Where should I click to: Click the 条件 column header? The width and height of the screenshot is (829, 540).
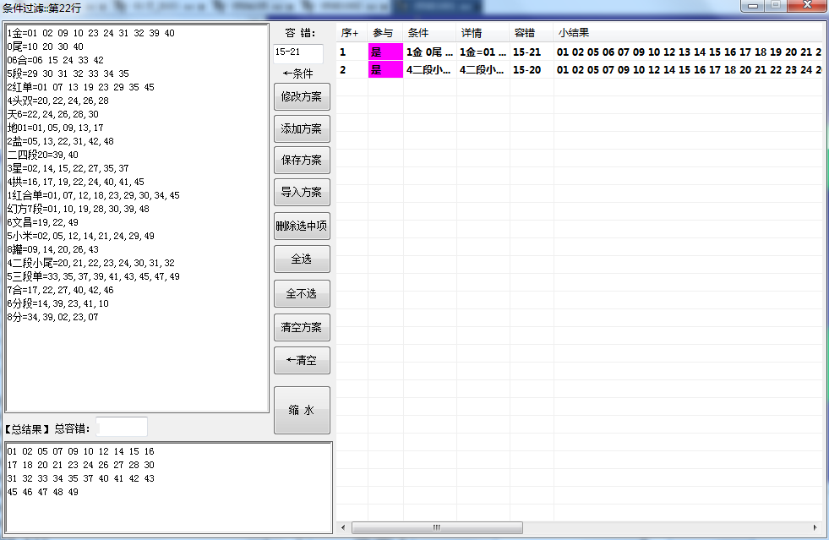pyautogui.click(x=429, y=33)
